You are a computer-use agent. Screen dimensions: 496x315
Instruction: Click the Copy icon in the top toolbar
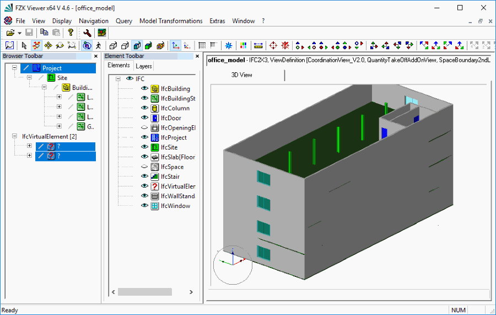[44, 33]
